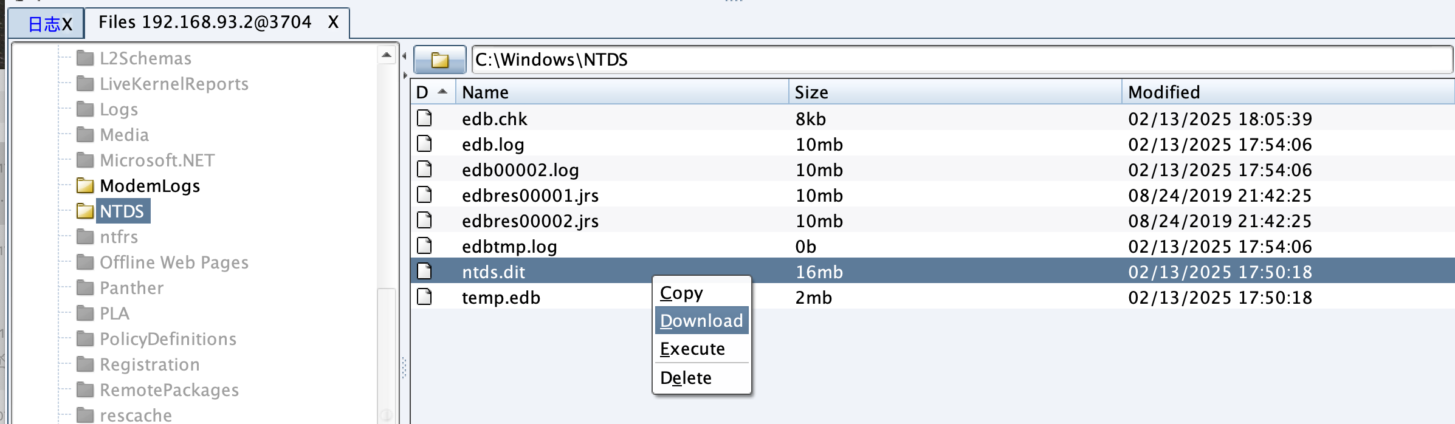Screen dimensions: 1455x424
Task: Select the NTDS folder icon in tree
Action: [x=85, y=211]
